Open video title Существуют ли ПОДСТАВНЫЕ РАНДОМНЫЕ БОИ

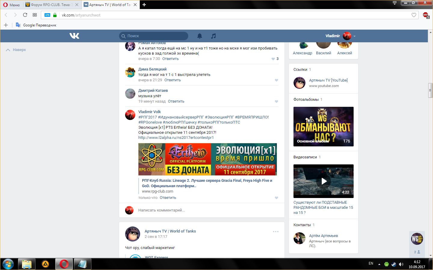(323, 208)
